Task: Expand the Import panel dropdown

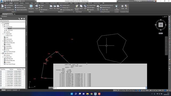Action: coord(14,12)
